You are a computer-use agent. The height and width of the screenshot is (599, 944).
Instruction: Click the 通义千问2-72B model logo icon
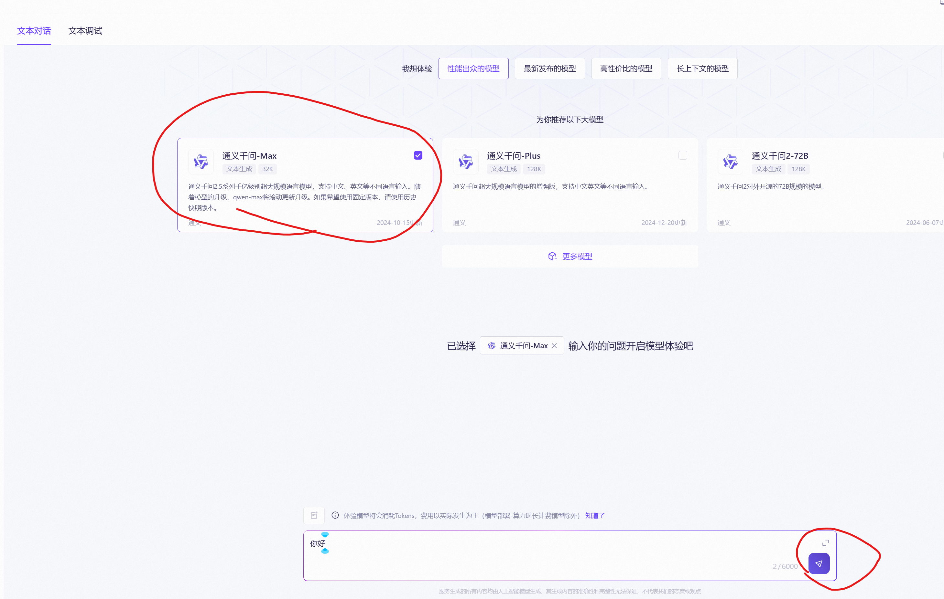pos(730,162)
